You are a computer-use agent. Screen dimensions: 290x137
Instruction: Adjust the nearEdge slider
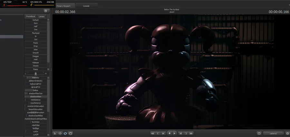[x=36, y=125]
